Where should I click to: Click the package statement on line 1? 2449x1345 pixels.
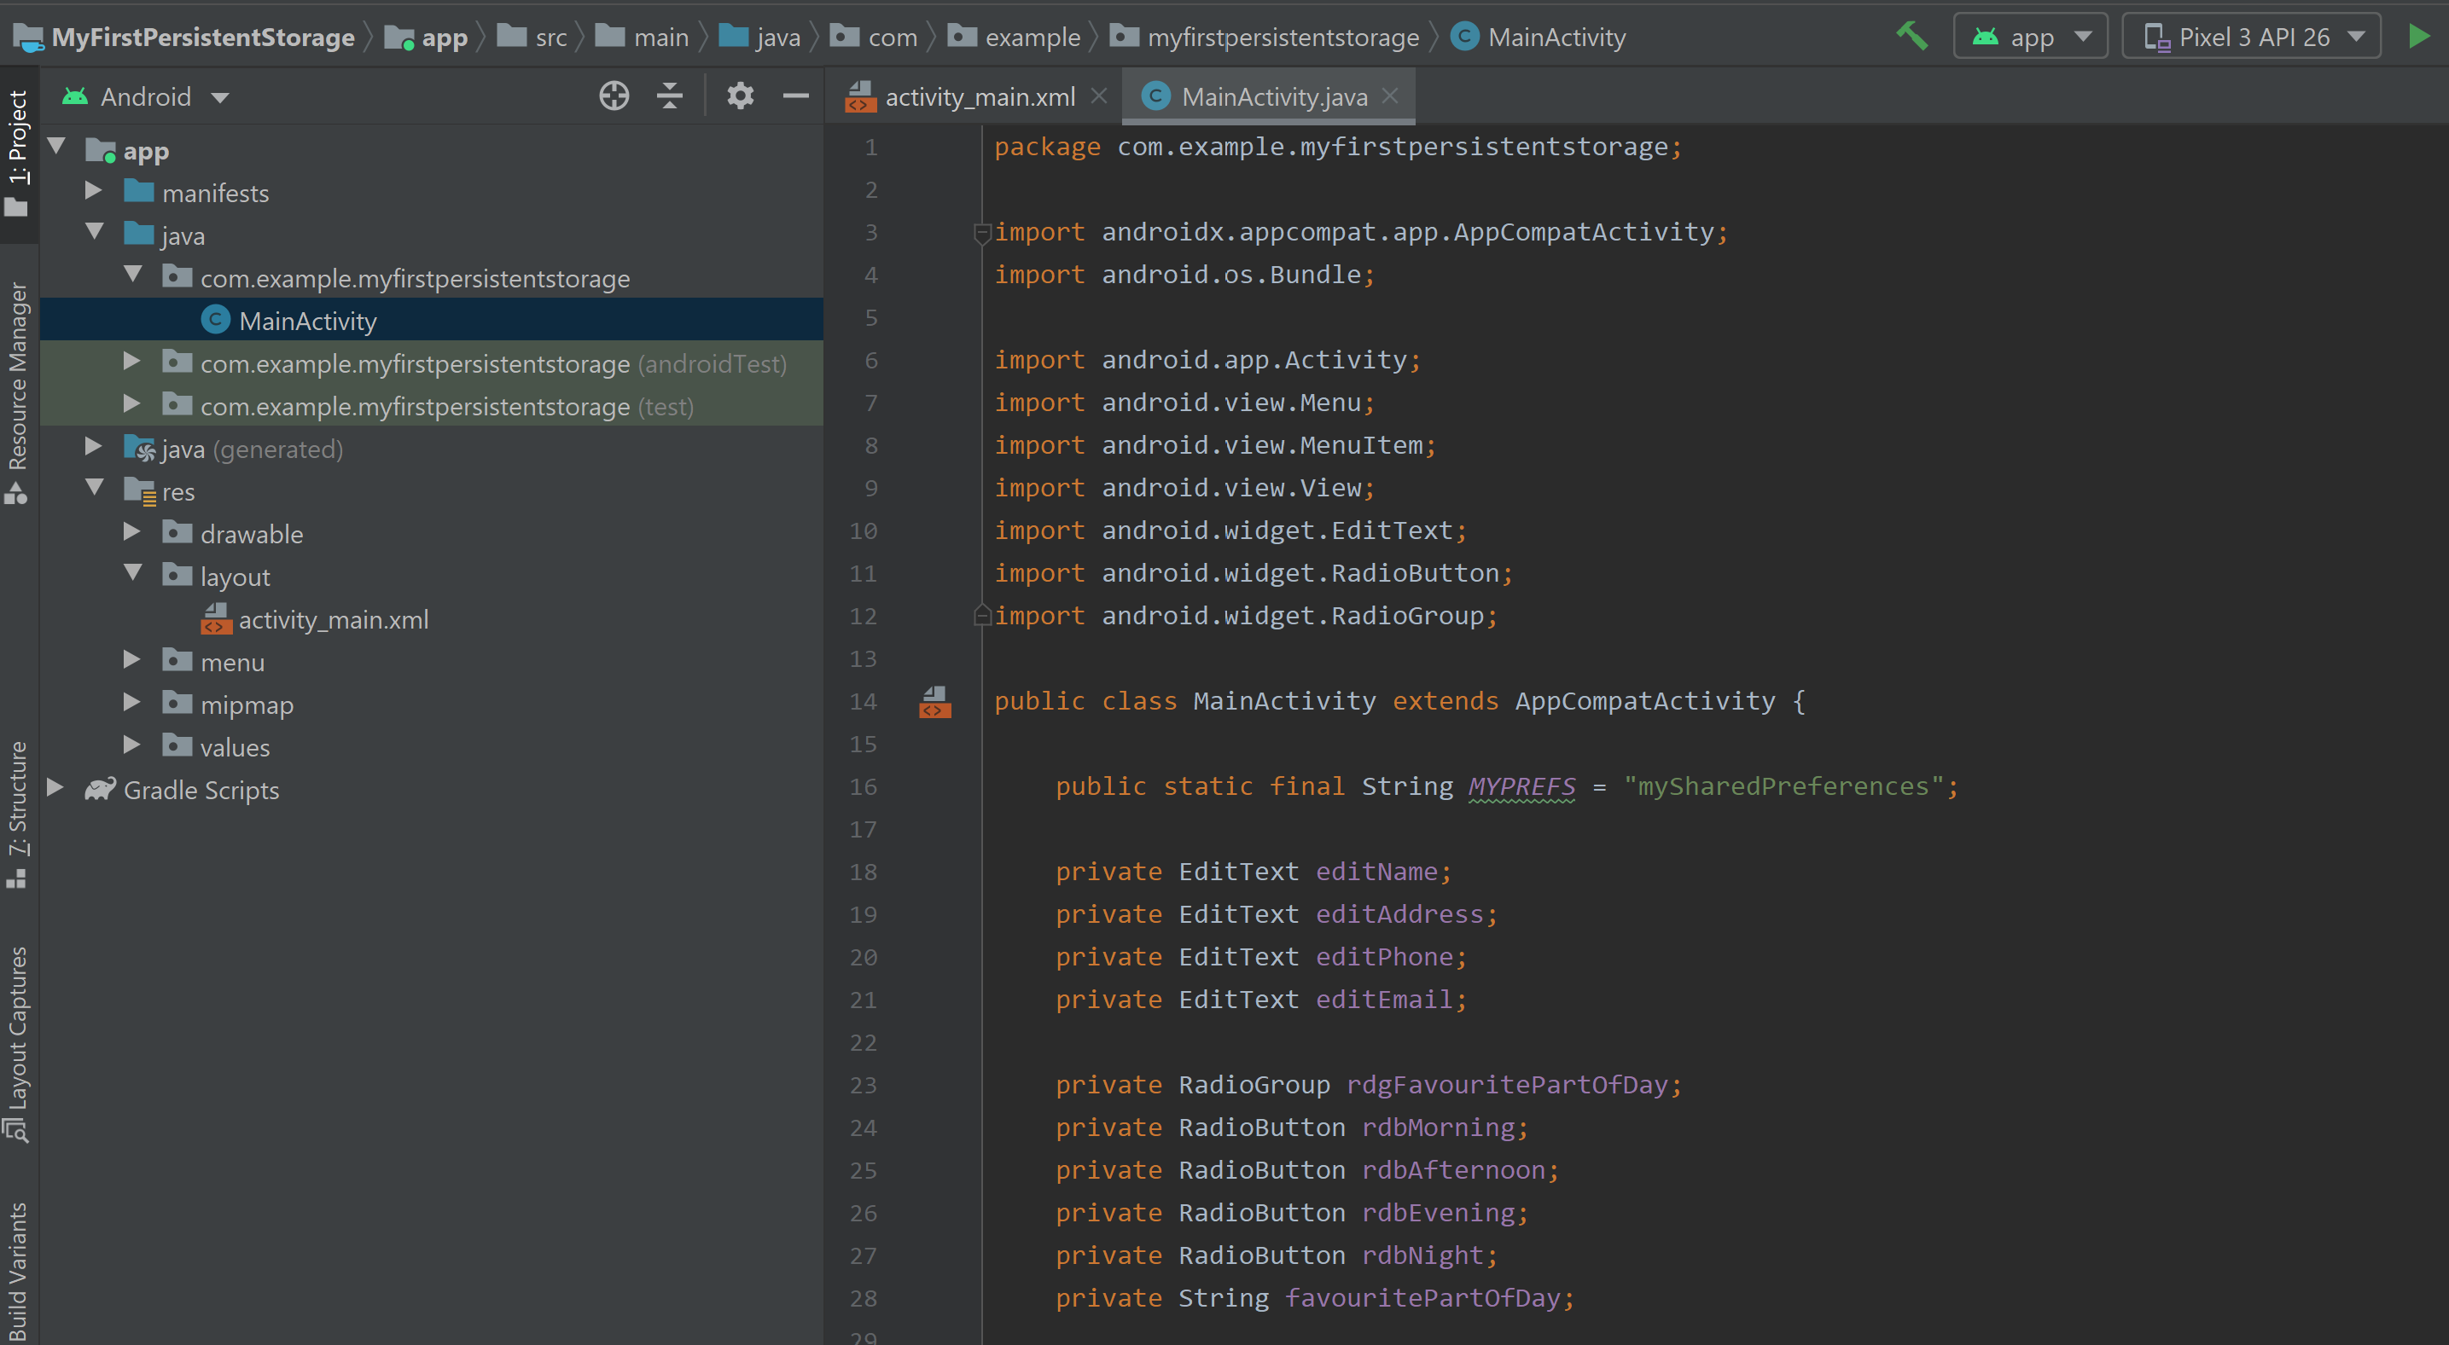coord(1338,147)
